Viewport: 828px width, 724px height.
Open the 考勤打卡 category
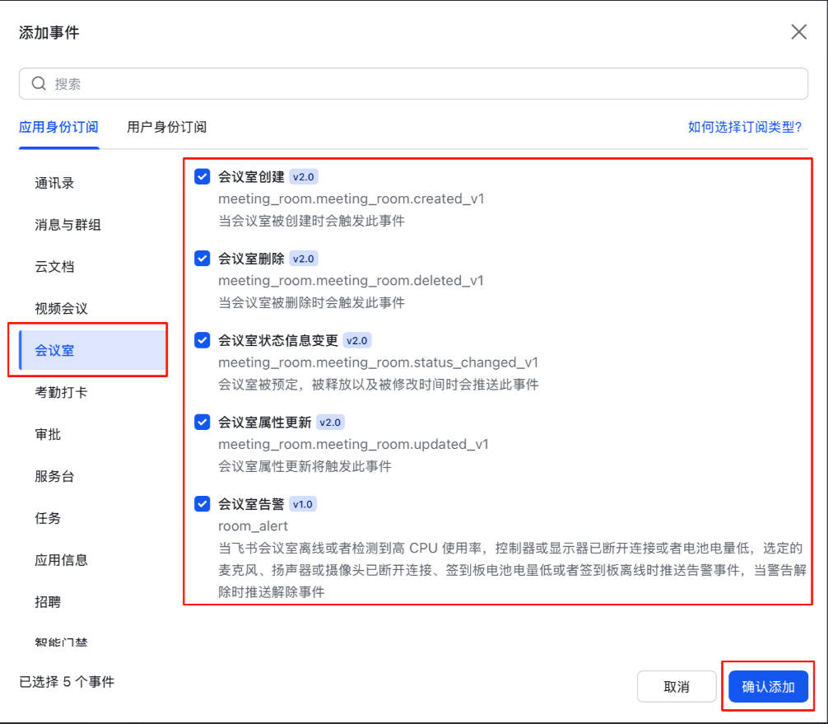(x=61, y=392)
